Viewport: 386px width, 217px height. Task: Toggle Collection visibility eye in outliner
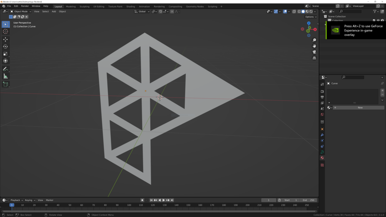(x=378, y=20)
